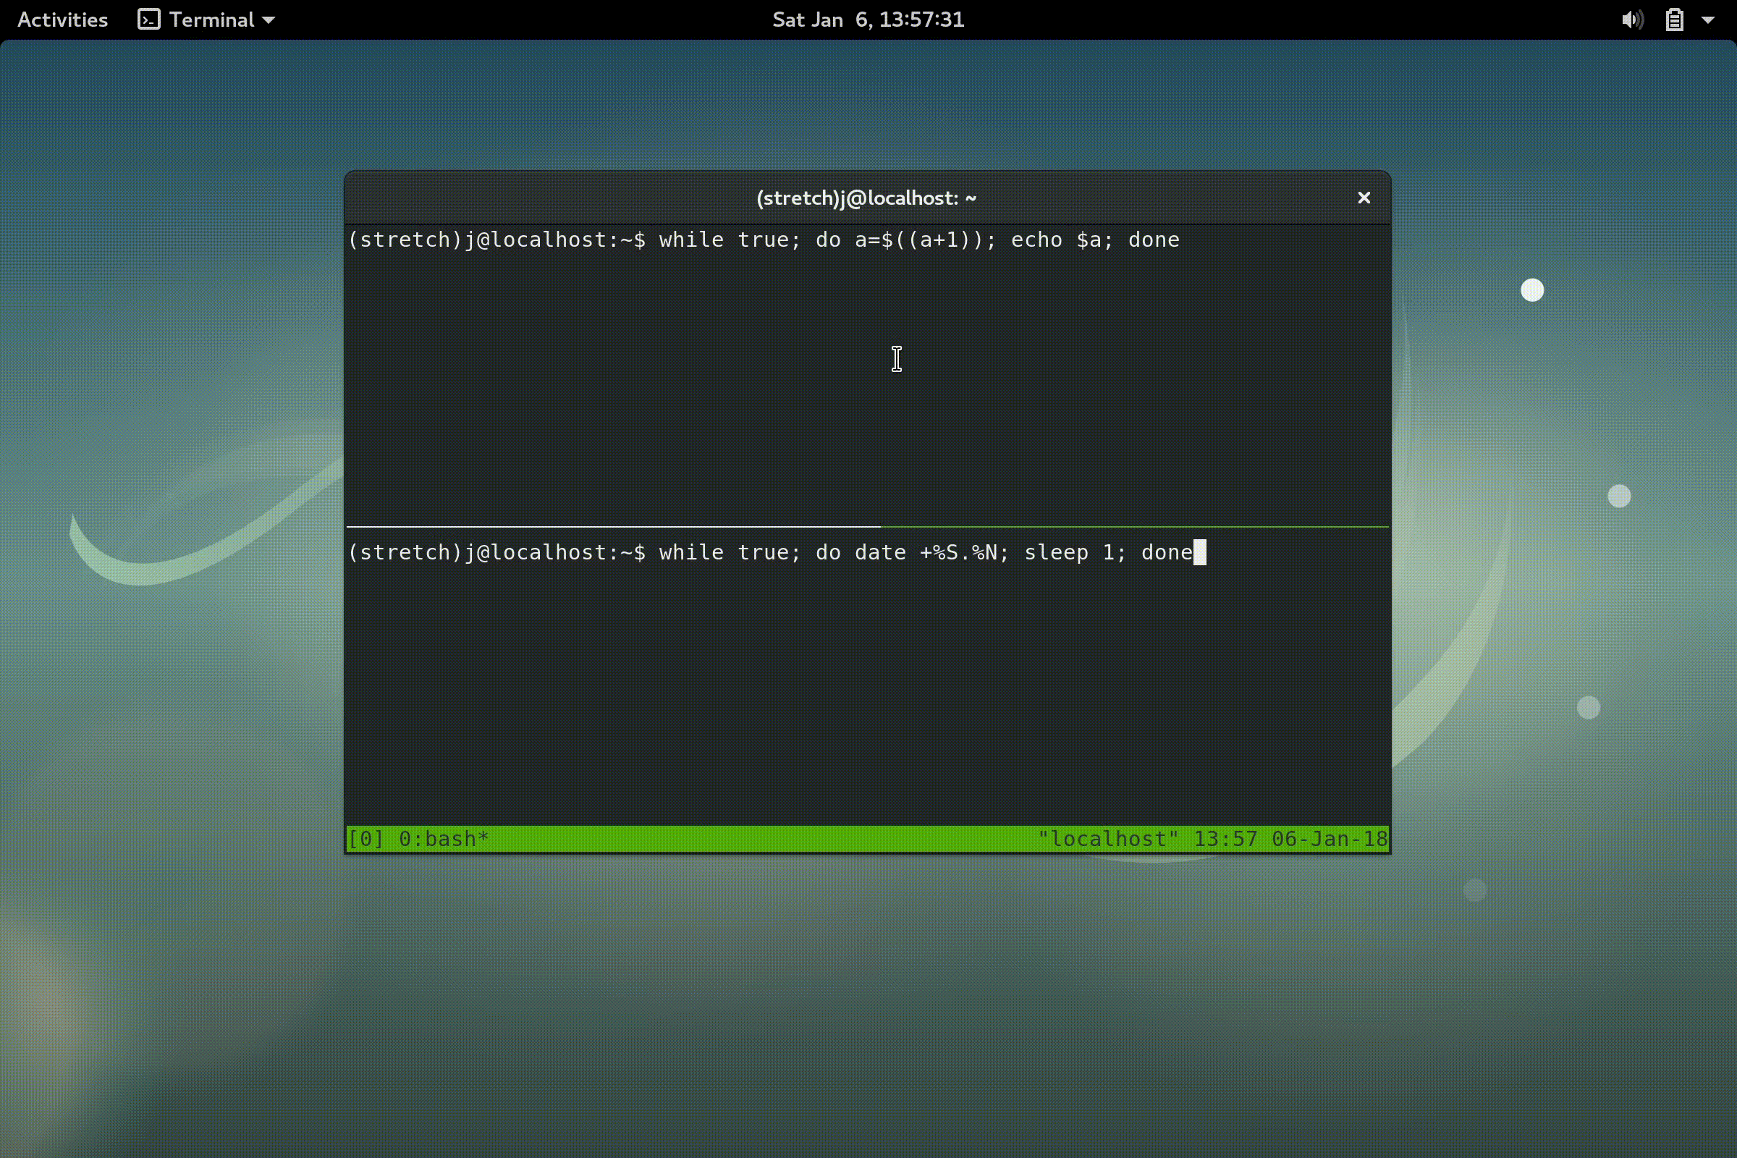Click the [0] session indicator in tmux
1737x1158 pixels.
click(x=365, y=839)
